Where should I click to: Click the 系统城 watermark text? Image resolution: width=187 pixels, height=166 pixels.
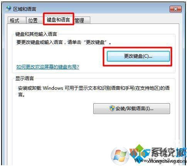click(x=169, y=153)
